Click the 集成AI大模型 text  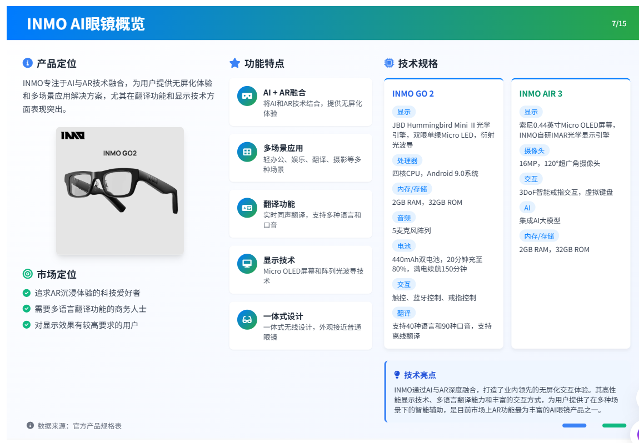(540, 221)
